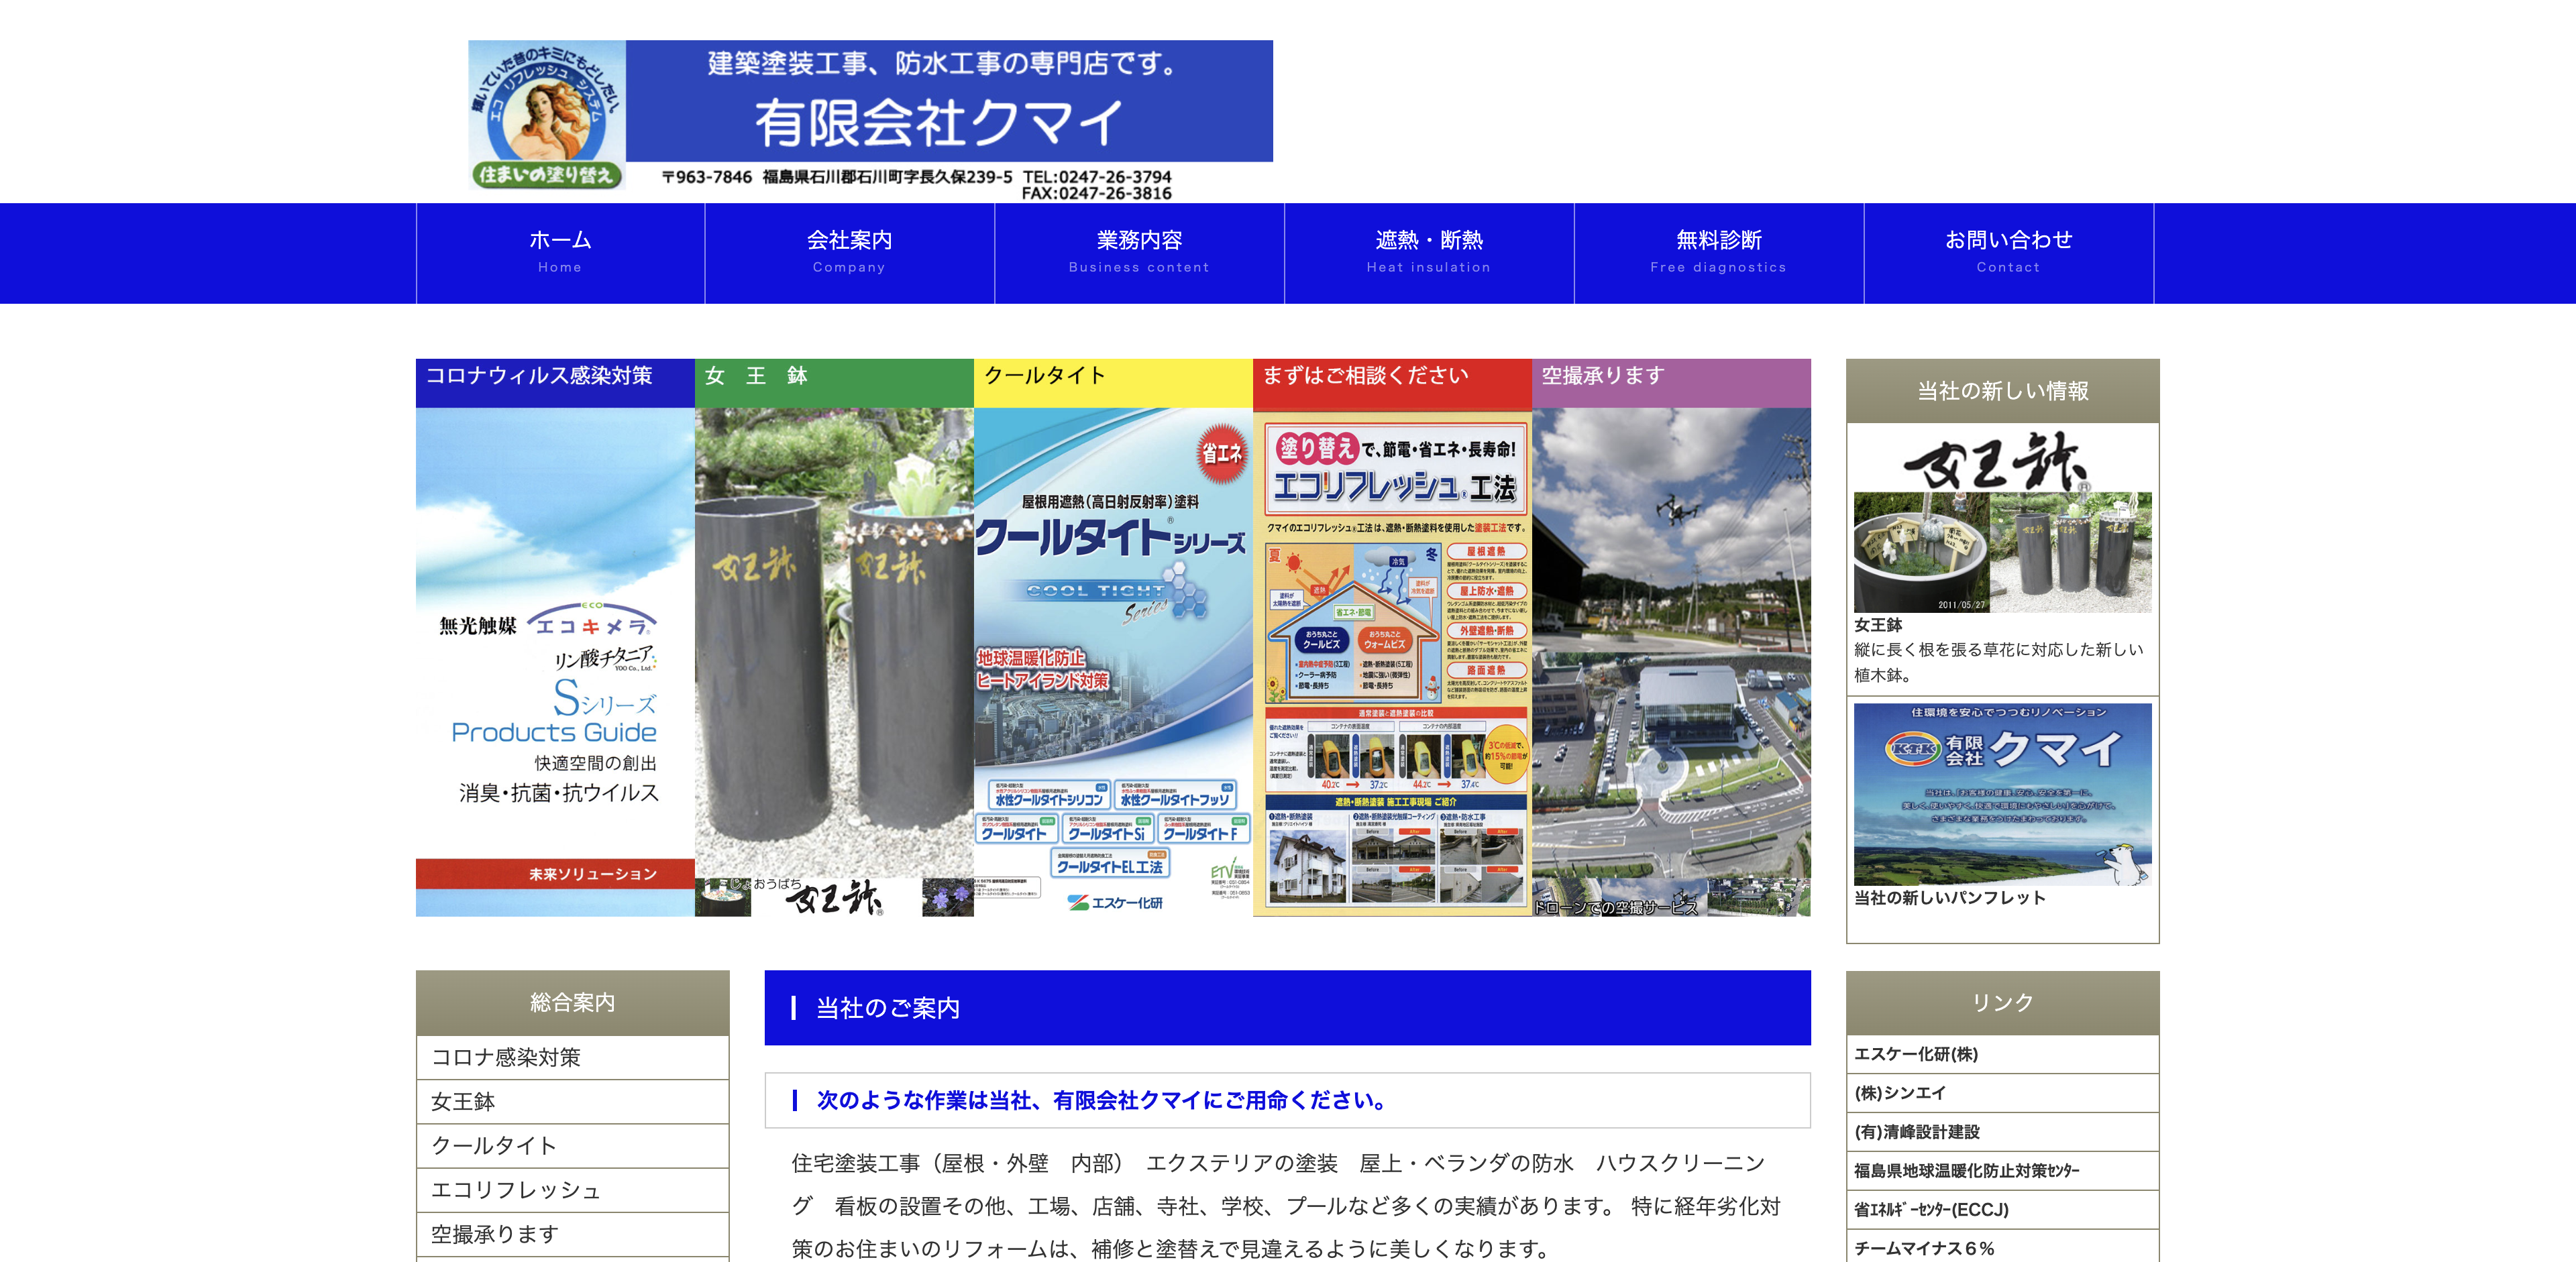Viewport: 2576px width, 1262px height.
Task: Open the 空撮承ります drone photo panel
Action: [1671, 638]
